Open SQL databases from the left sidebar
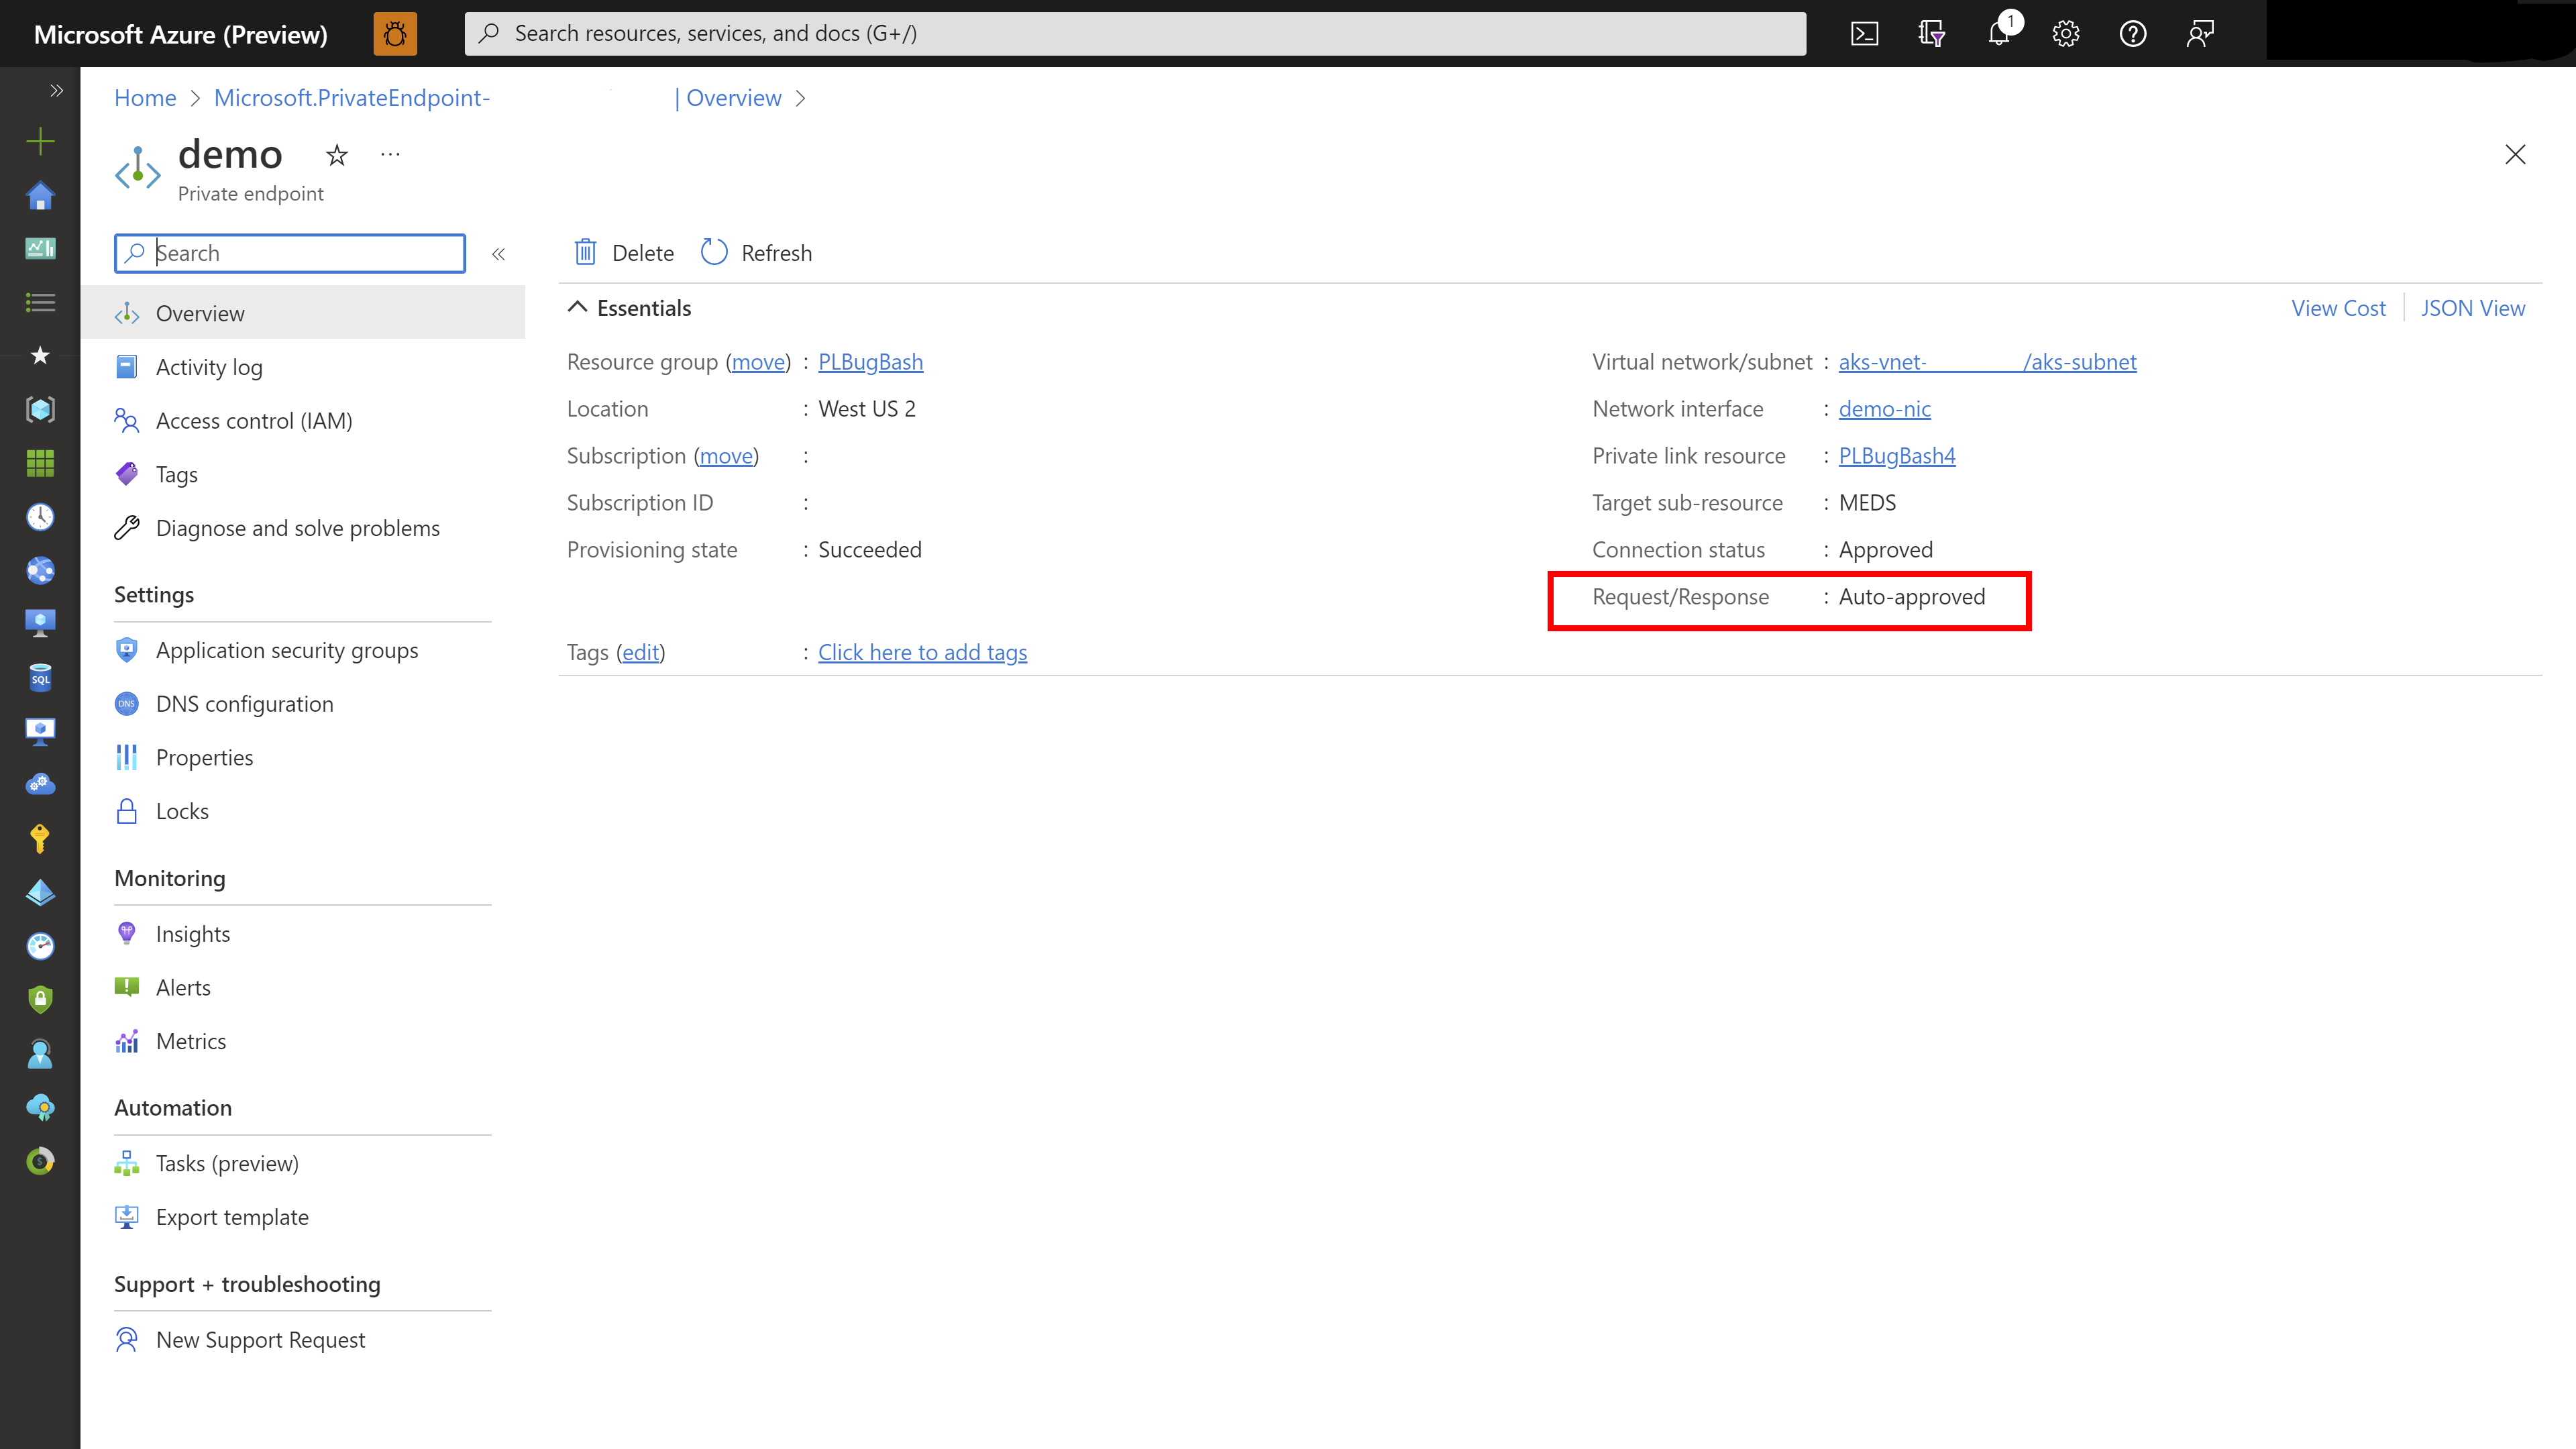The width and height of the screenshot is (2576, 1449). pyautogui.click(x=40, y=677)
